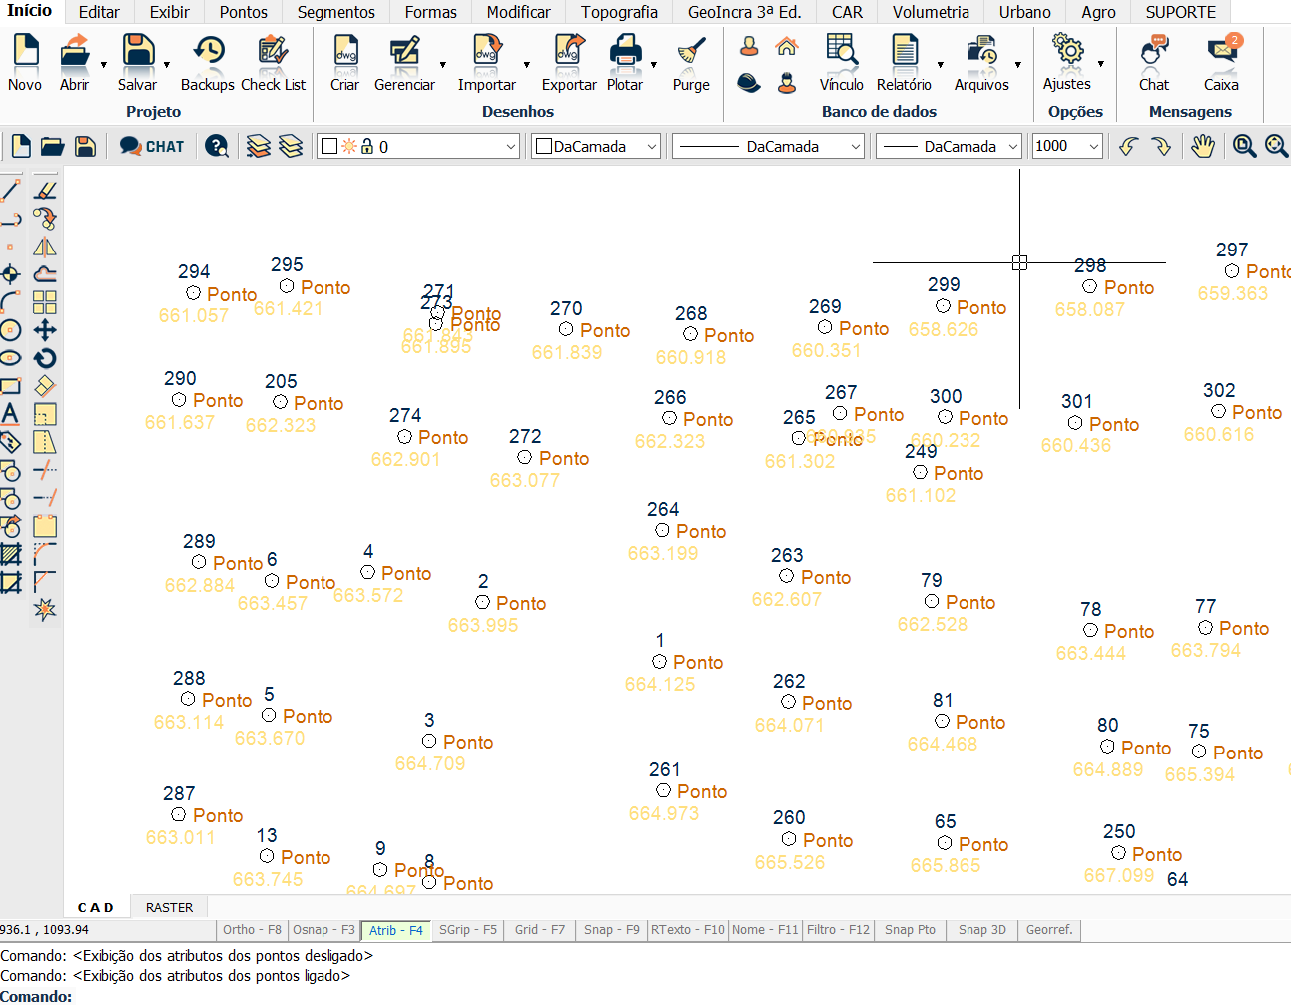Toggle Ortho - F8 mode
Image resolution: width=1291 pixels, height=1005 pixels.
[252, 930]
